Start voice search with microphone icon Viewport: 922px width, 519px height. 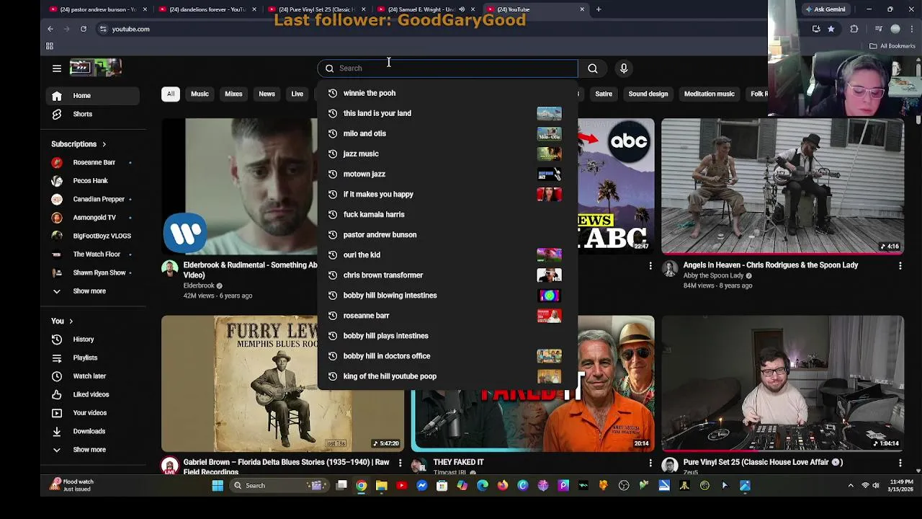624,68
